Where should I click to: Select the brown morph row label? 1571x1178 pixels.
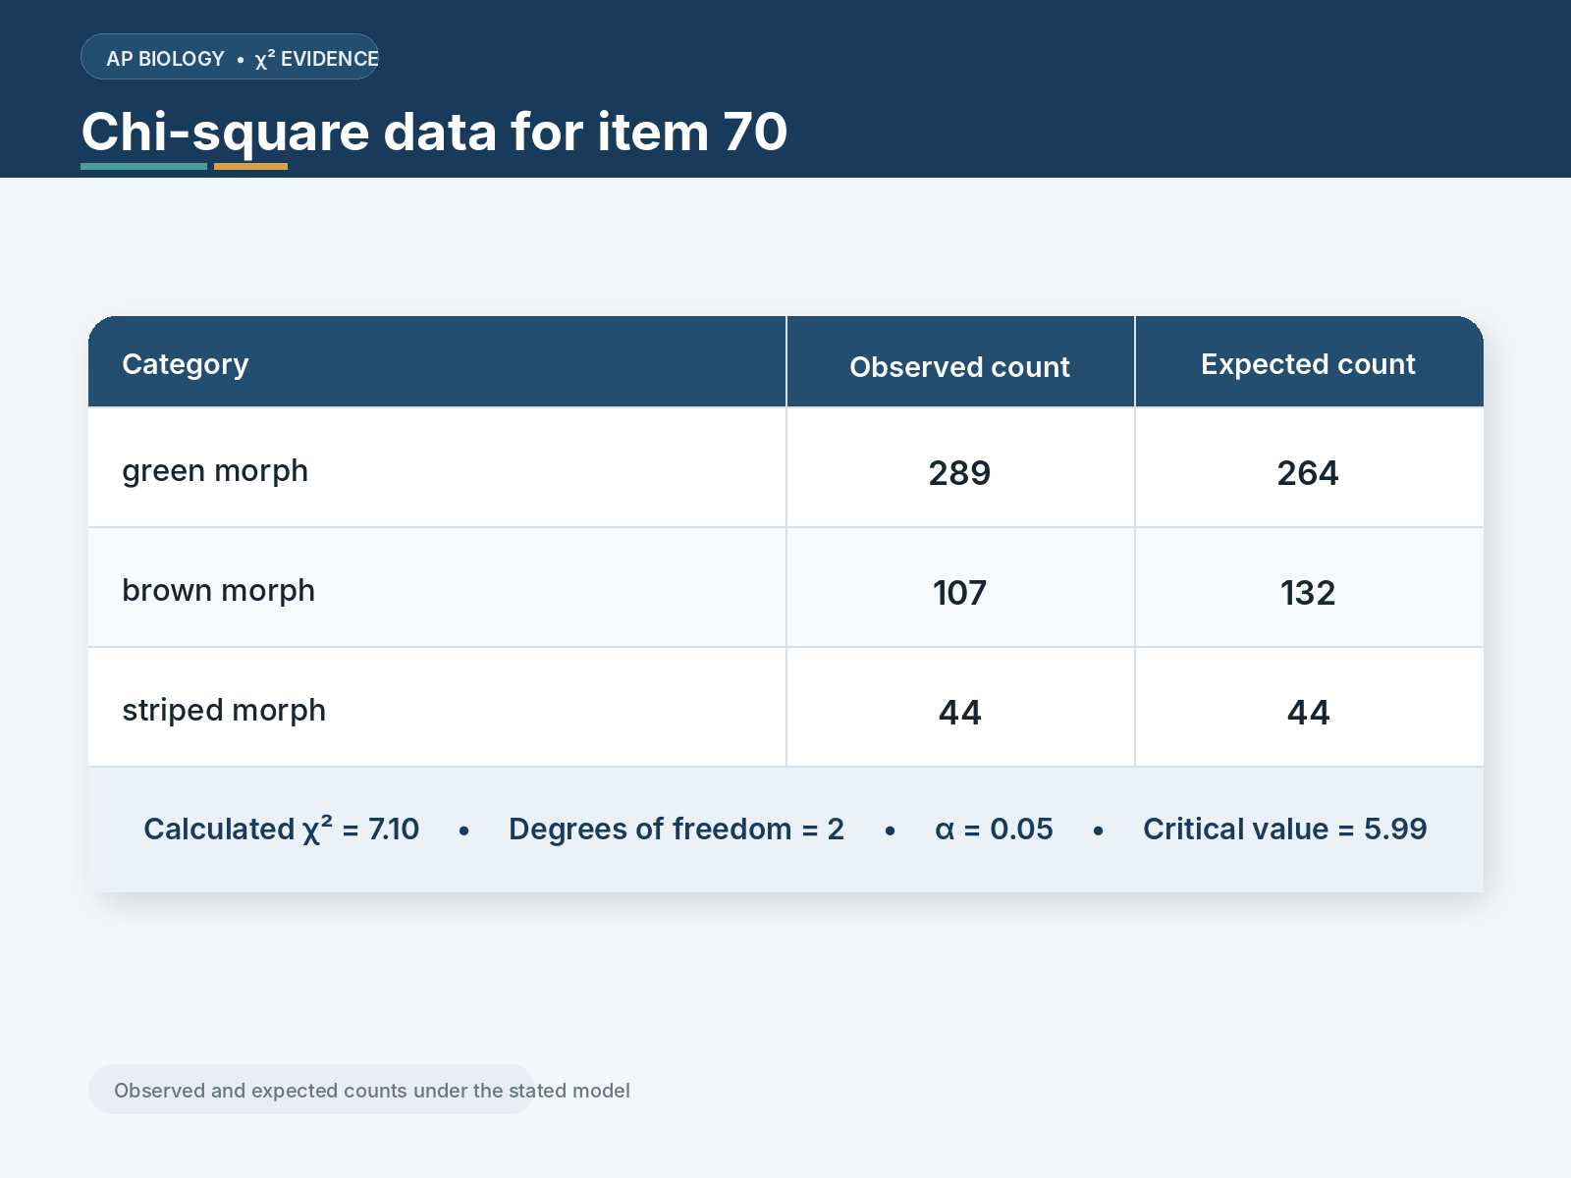pos(218,591)
